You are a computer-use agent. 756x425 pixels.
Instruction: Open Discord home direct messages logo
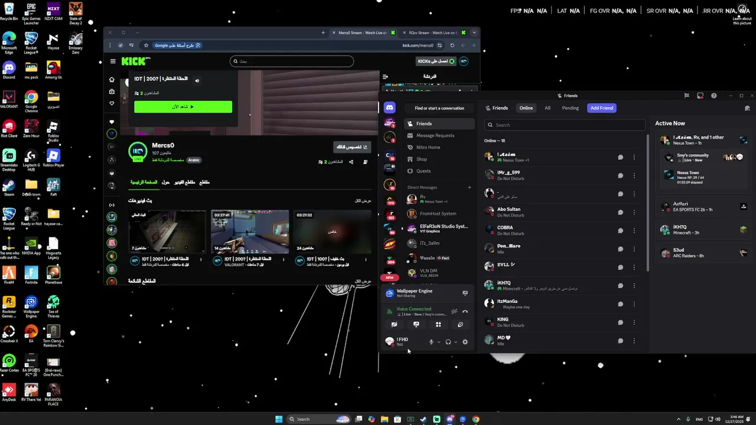[x=389, y=107]
